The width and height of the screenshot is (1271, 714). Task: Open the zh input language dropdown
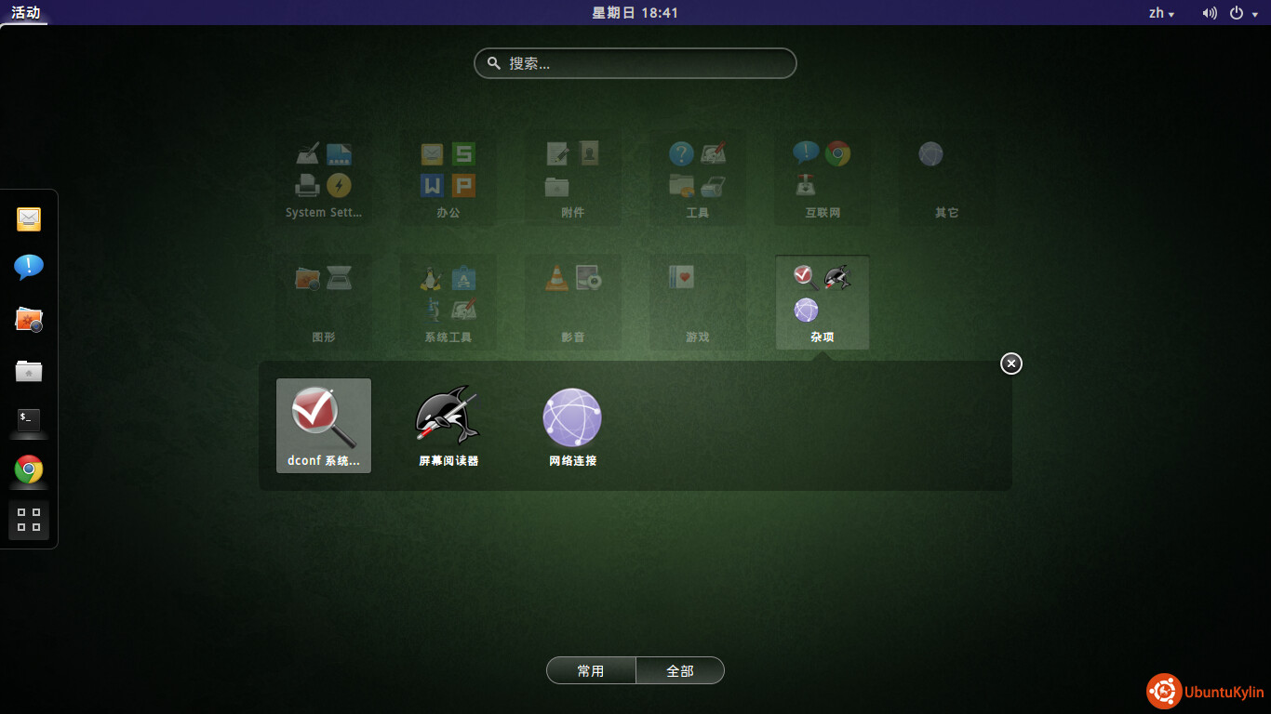pos(1161,13)
